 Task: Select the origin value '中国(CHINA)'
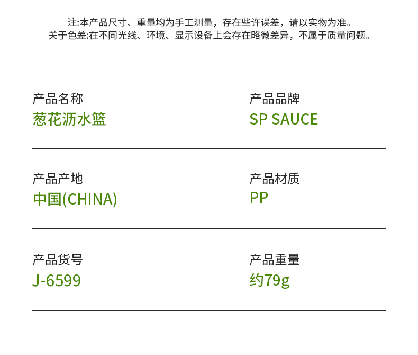click(75, 199)
